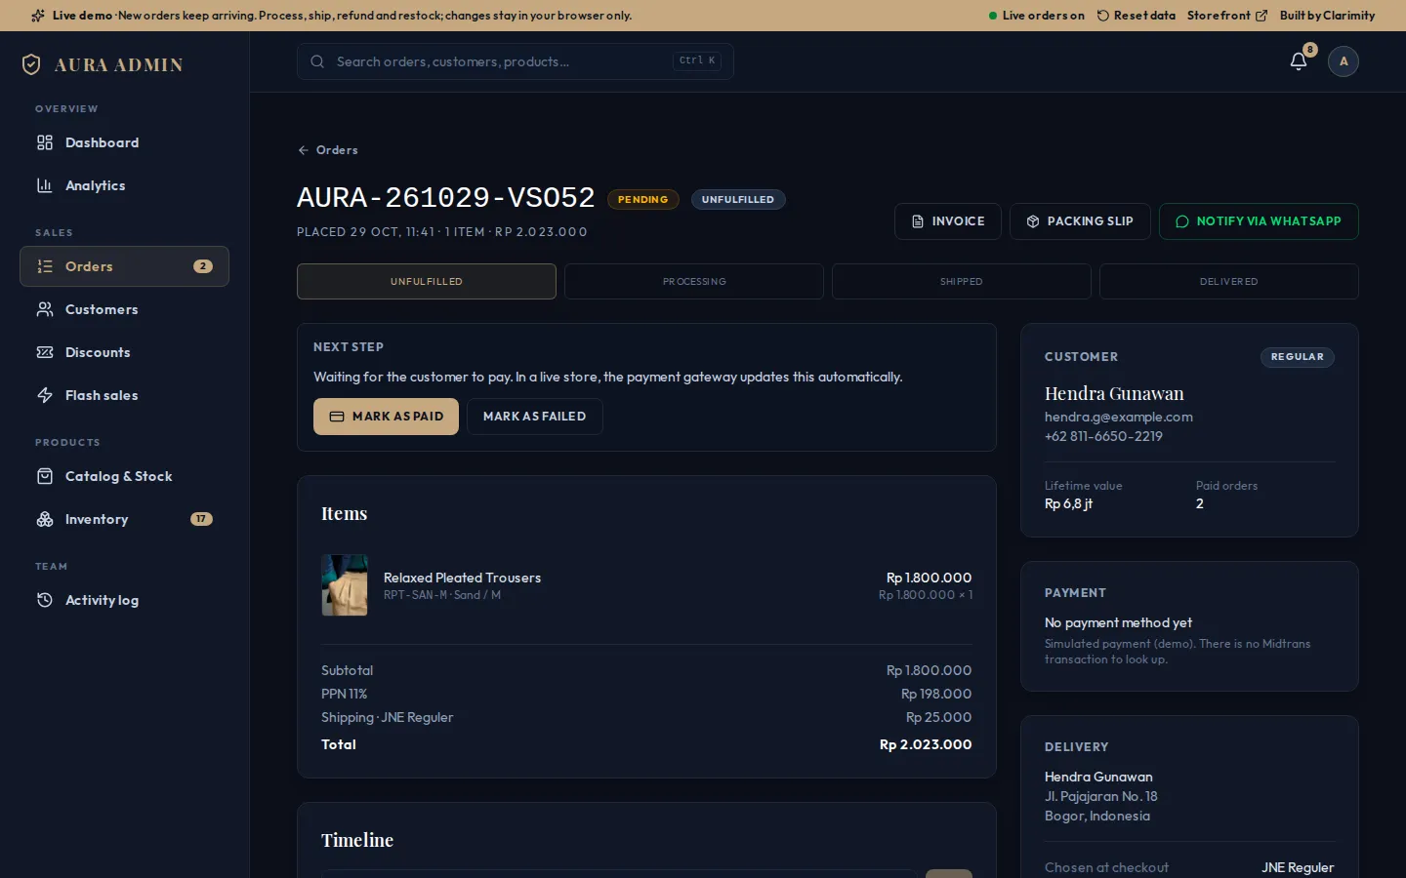Select the Delivered status step
This screenshot has width=1406, height=878.
[x=1229, y=282]
